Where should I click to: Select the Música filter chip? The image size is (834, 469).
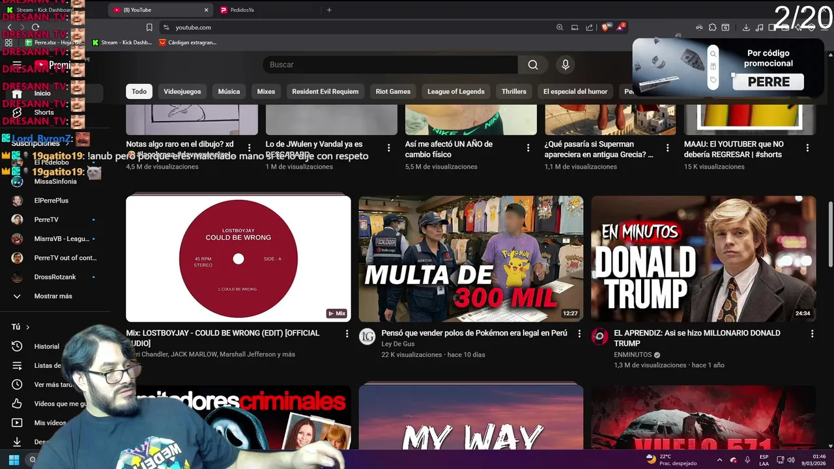(229, 91)
